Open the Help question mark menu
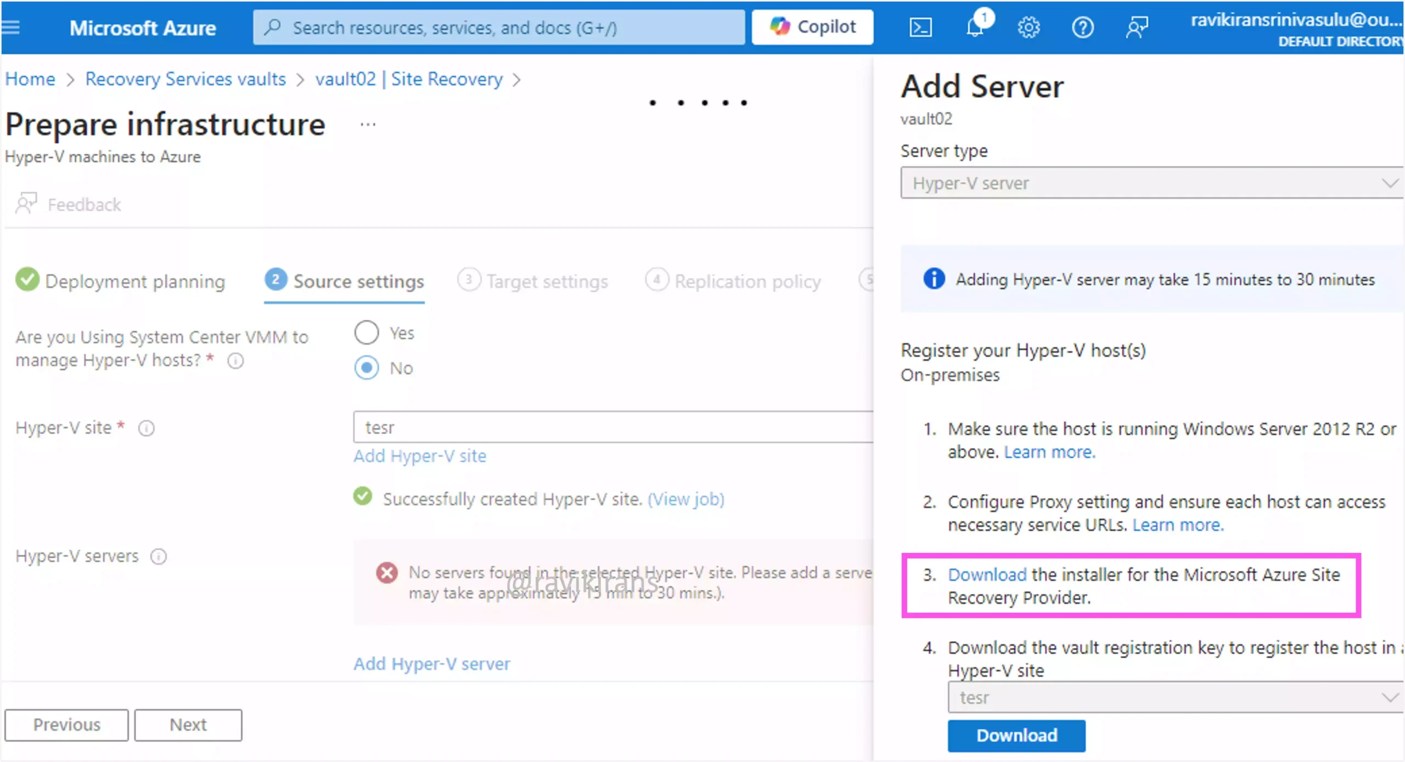Image resolution: width=1405 pixels, height=762 pixels. 1082,27
